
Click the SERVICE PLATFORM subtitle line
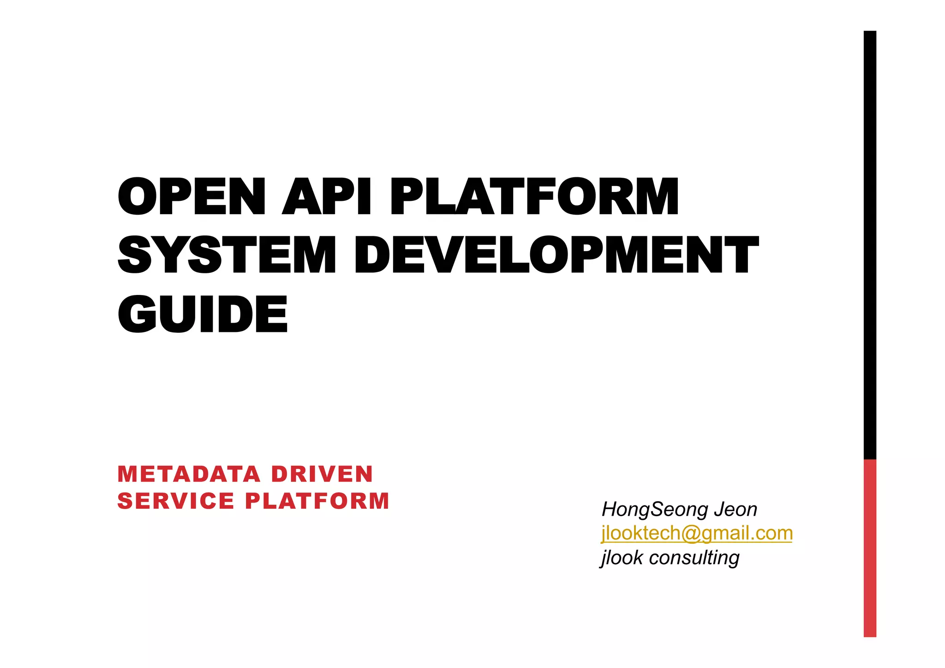(x=253, y=501)
